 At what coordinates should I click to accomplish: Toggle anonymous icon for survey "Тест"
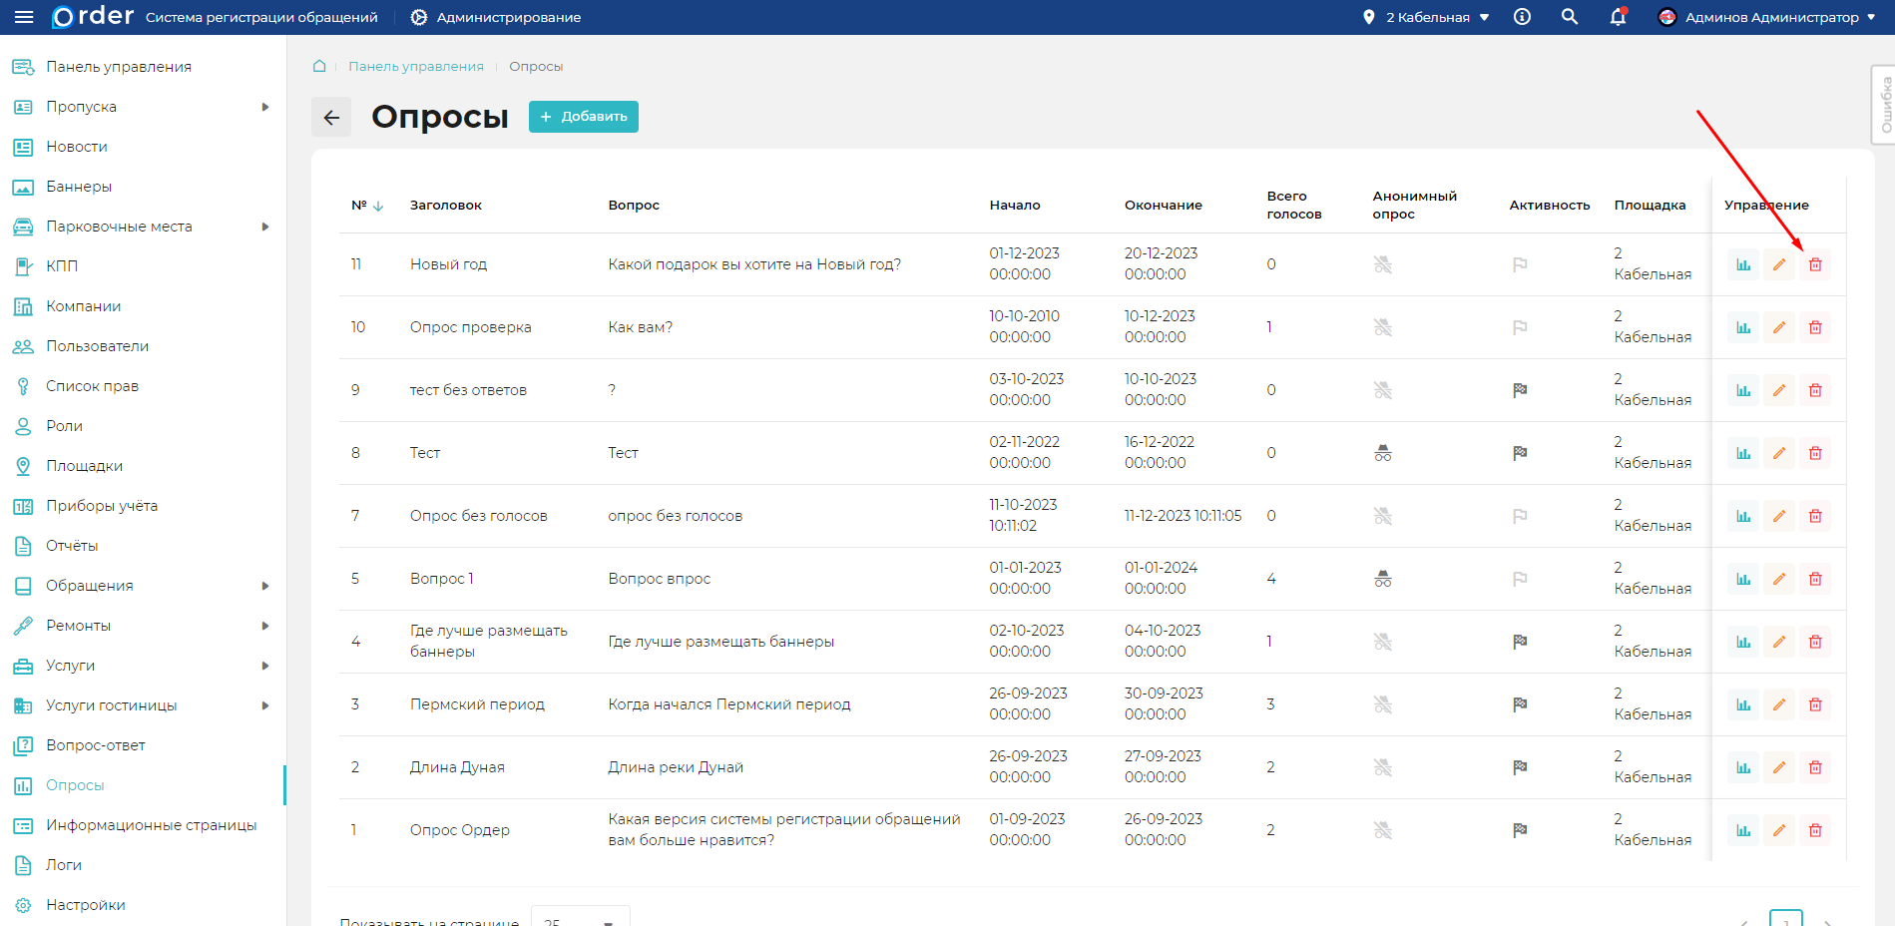pos(1382,453)
